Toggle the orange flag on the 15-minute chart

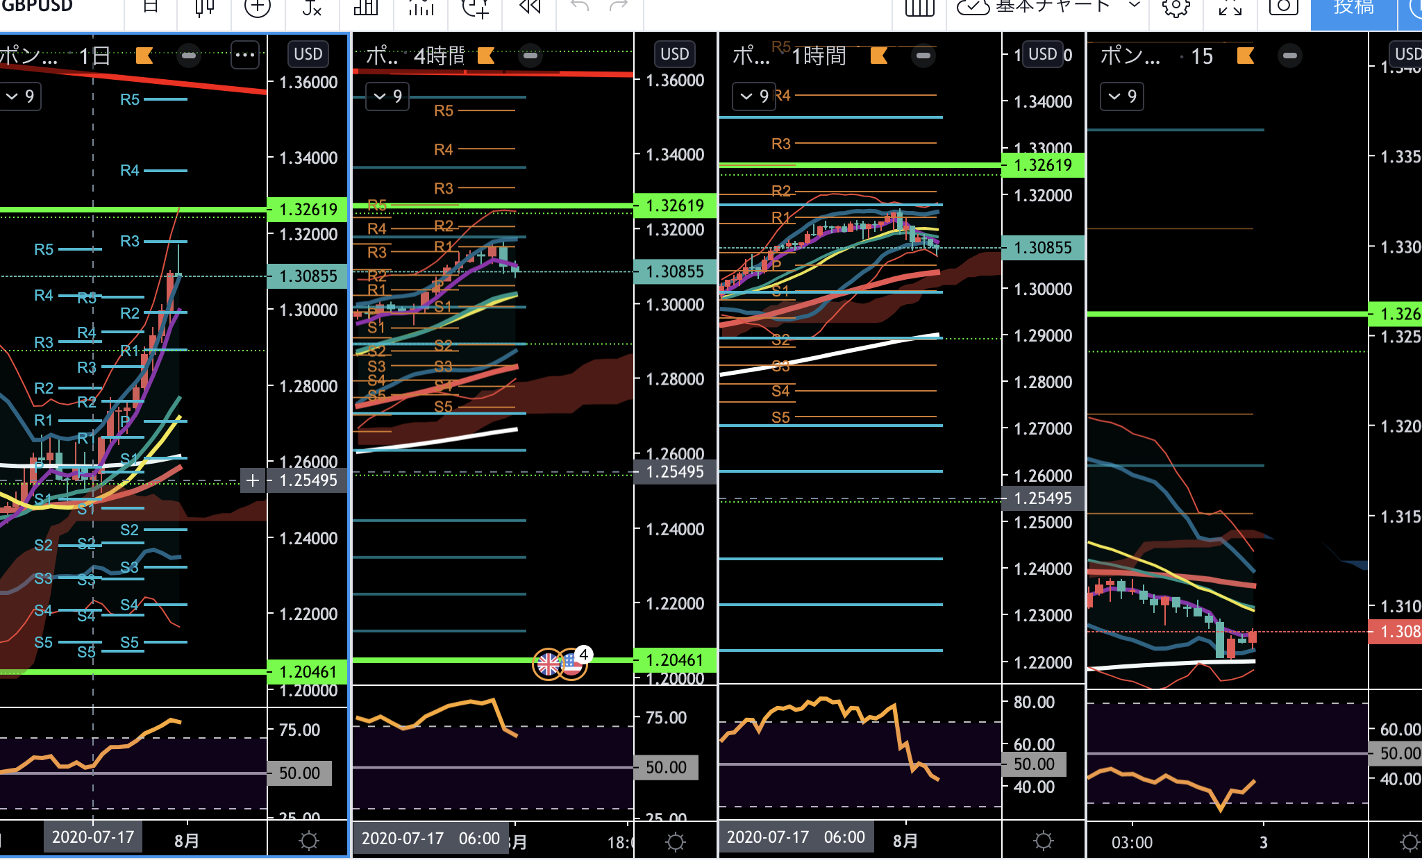[1246, 56]
